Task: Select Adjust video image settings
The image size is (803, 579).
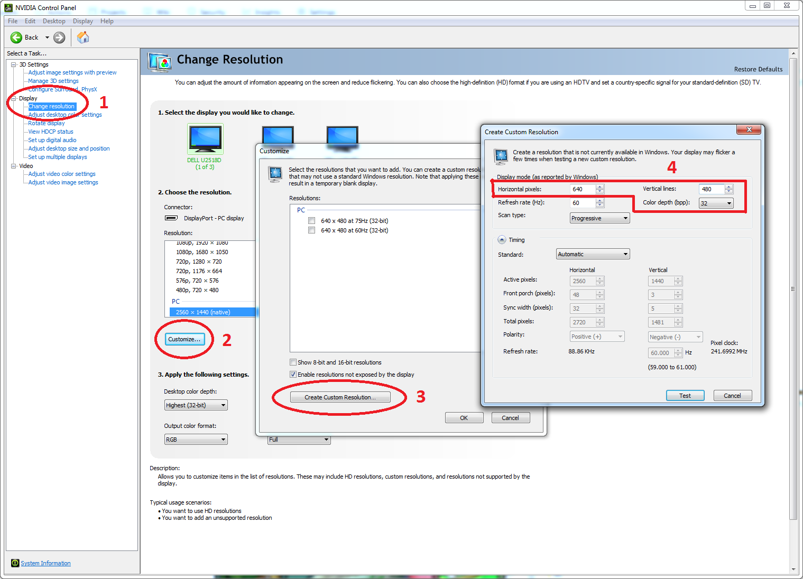Action: click(63, 182)
